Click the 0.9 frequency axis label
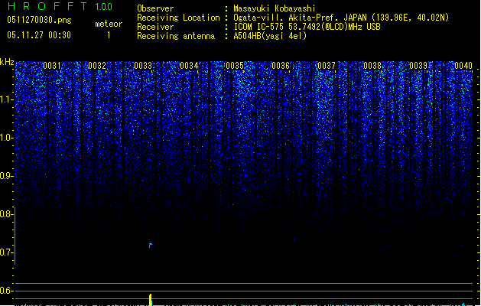 click(x=6, y=176)
